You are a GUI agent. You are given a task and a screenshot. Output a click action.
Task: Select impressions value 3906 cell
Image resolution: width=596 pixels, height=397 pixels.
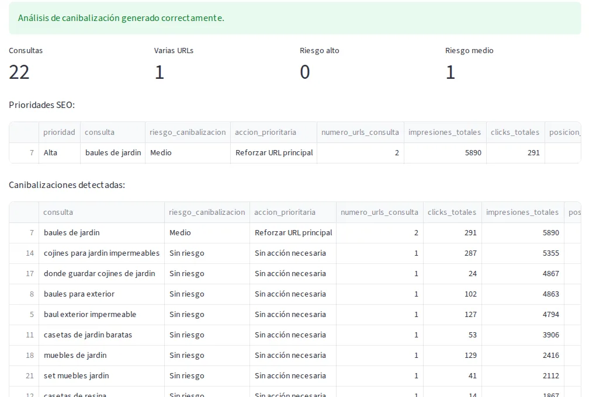pos(523,335)
